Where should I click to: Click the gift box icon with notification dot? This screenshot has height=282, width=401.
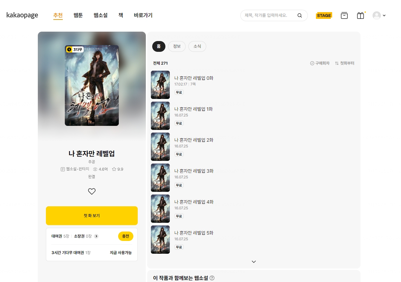[x=360, y=15]
